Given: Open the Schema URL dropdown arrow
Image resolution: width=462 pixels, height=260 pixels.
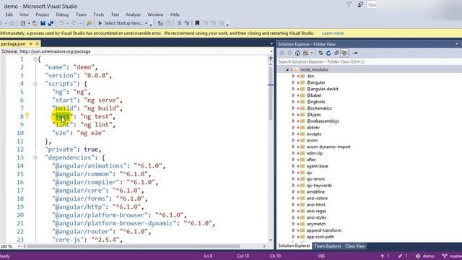Looking at the screenshot, I should click(x=271, y=51).
